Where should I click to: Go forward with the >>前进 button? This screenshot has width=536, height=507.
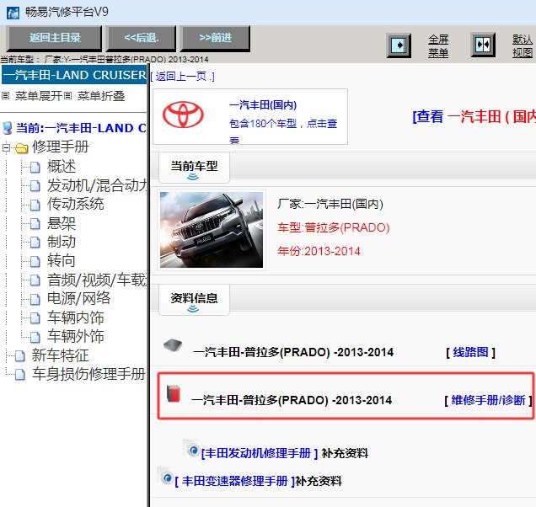215,38
